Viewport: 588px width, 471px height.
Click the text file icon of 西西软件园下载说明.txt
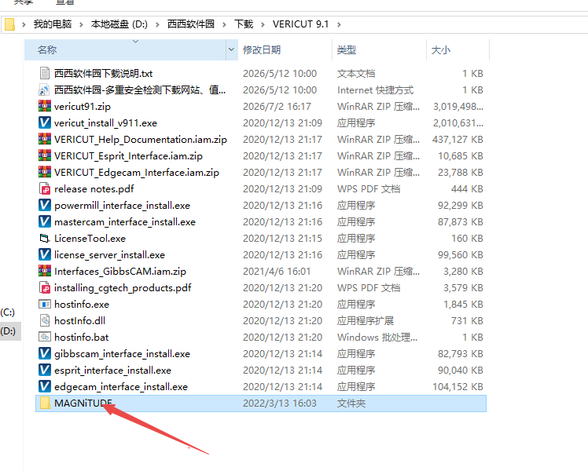coord(45,73)
